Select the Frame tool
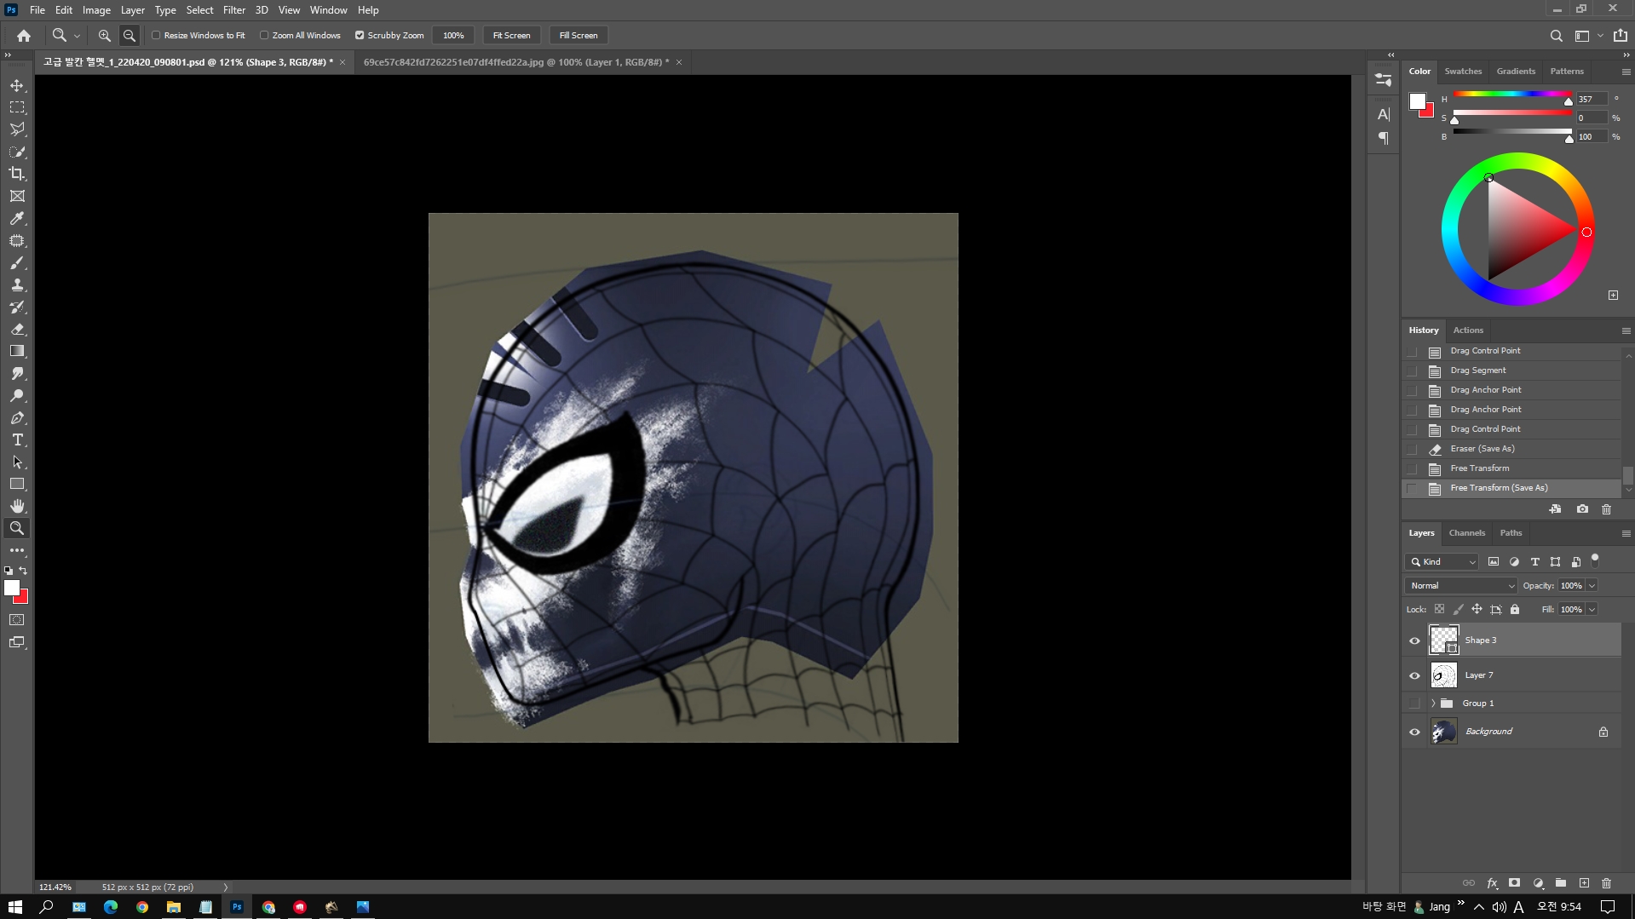 [x=17, y=196]
